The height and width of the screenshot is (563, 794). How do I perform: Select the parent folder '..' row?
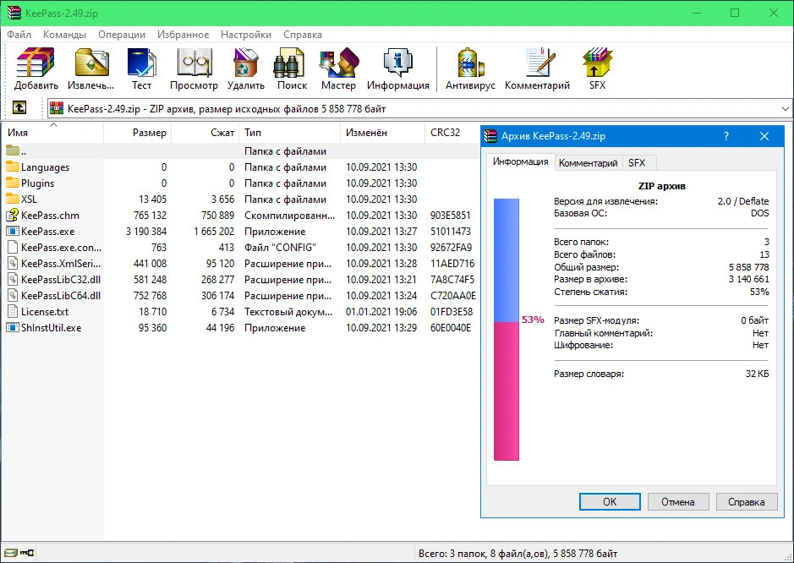(x=240, y=150)
